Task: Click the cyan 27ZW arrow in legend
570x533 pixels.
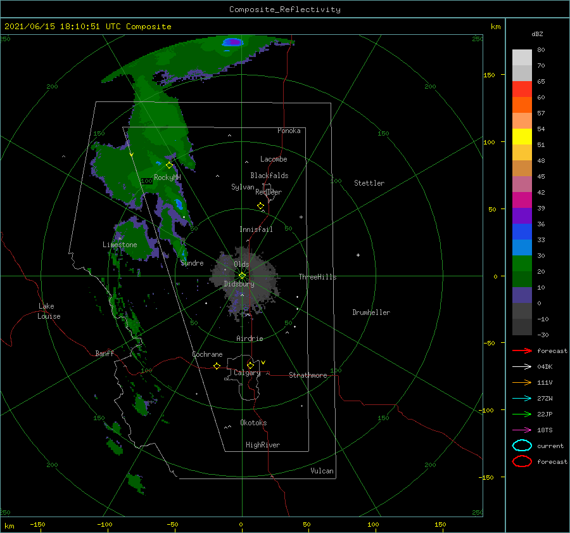Action: click(x=522, y=399)
